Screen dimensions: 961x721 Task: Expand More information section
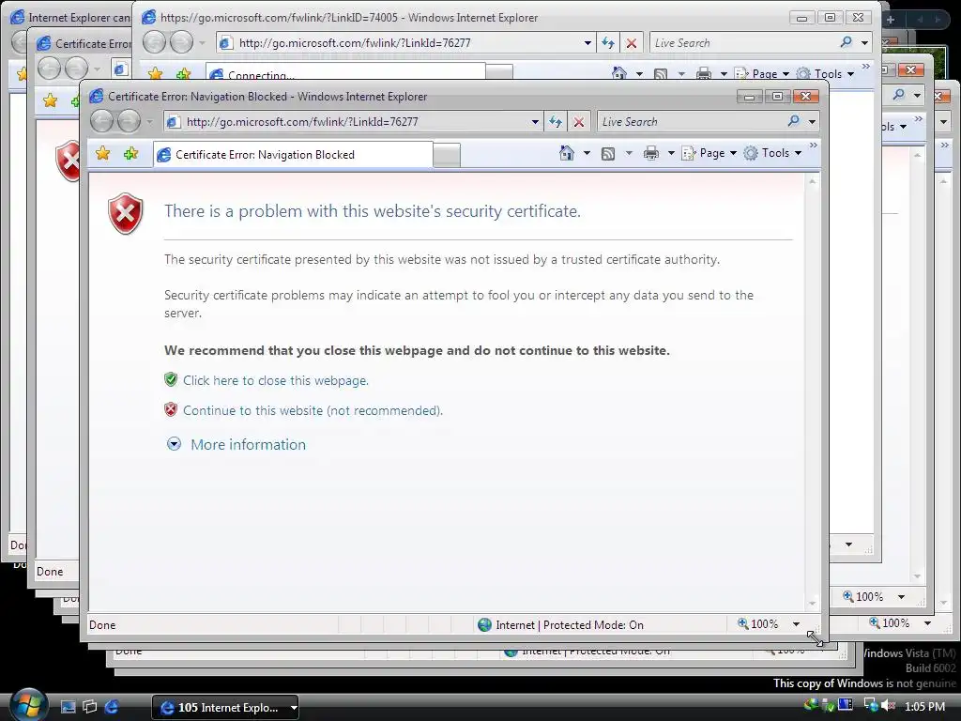pos(236,444)
